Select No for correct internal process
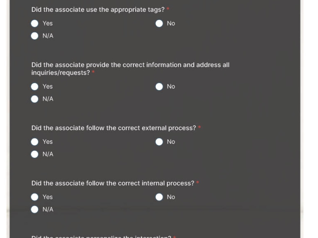Viewport: 318px width, 238px height. [x=159, y=197]
